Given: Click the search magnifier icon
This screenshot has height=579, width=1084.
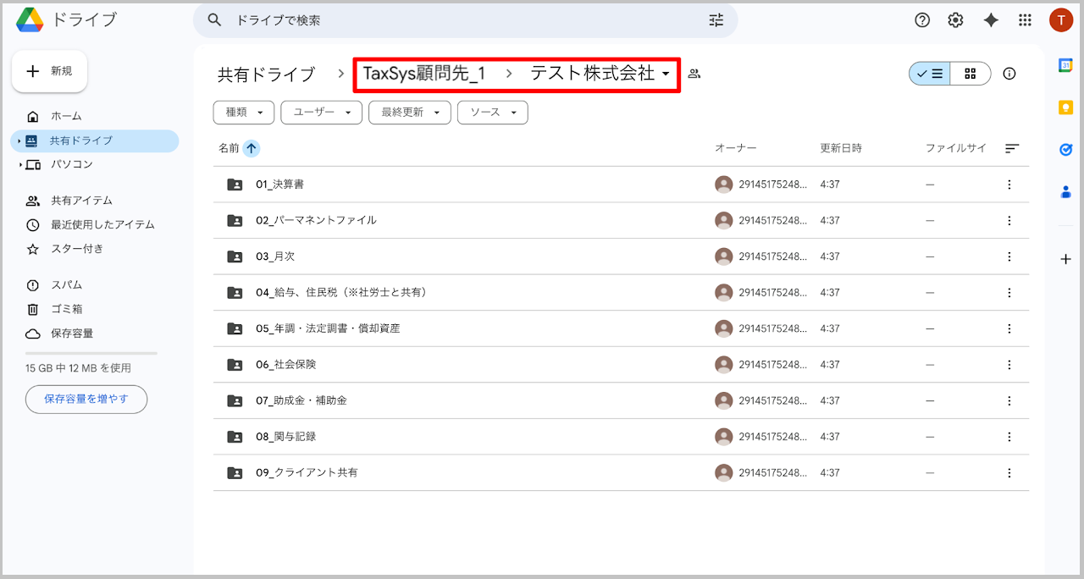Looking at the screenshot, I should tap(215, 20).
